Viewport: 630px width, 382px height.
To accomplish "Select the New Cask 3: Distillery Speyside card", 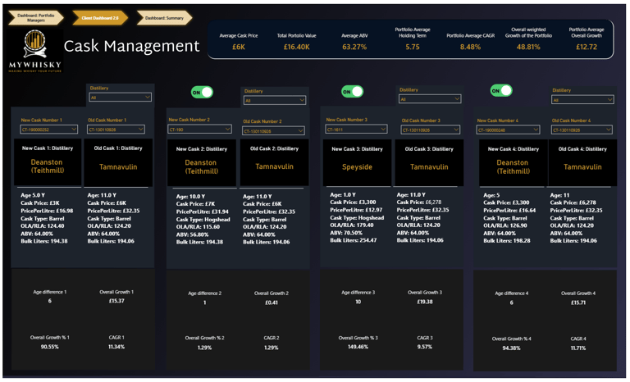I will click(357, 162).
